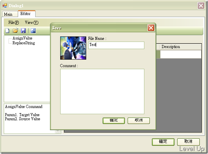The height and width of the screenshot is (154, 208).
Task: Click the picture toolbar icon
Action: pyautogui.click(x=33, y=31)
